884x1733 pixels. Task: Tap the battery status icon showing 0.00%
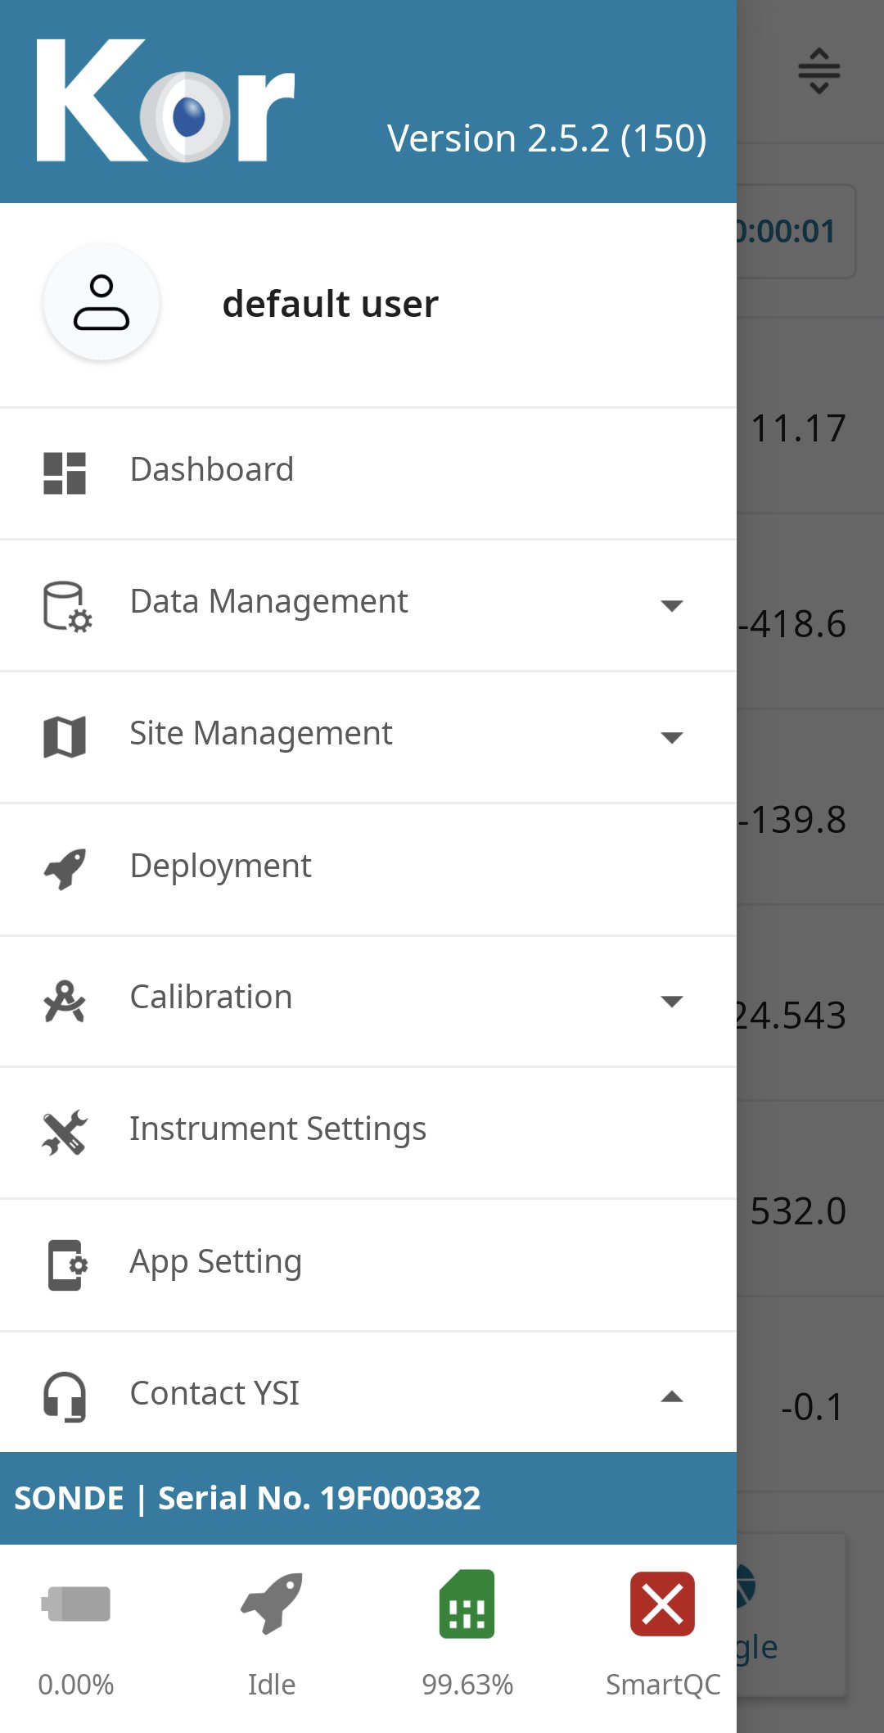[x=76, y=1604]
